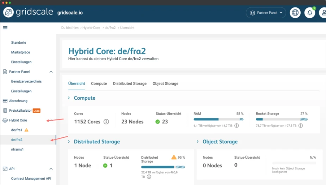Viewport: 326px width, 185px height.
Task: Click the Distributed Storage section heading
Action: (97, 142)
